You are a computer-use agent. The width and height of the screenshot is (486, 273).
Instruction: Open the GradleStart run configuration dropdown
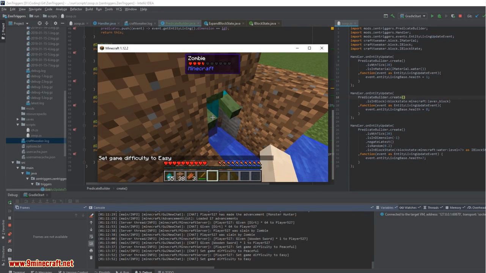pos(413,16)
